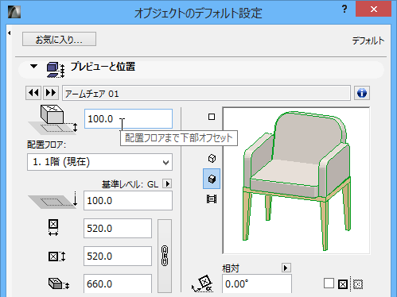The width and height of the screenshot is (397, 297).
Task: Open the blue info icon
Action: 362,93
